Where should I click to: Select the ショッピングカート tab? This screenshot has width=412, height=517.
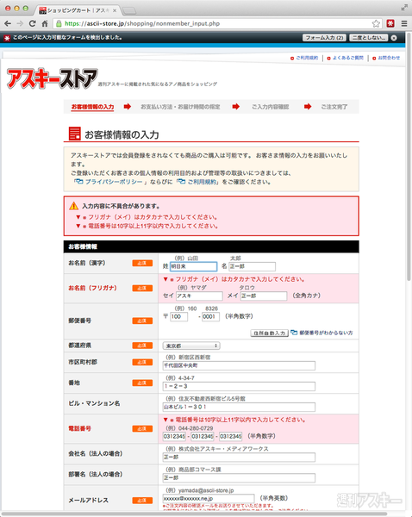(x=78, y=10)
